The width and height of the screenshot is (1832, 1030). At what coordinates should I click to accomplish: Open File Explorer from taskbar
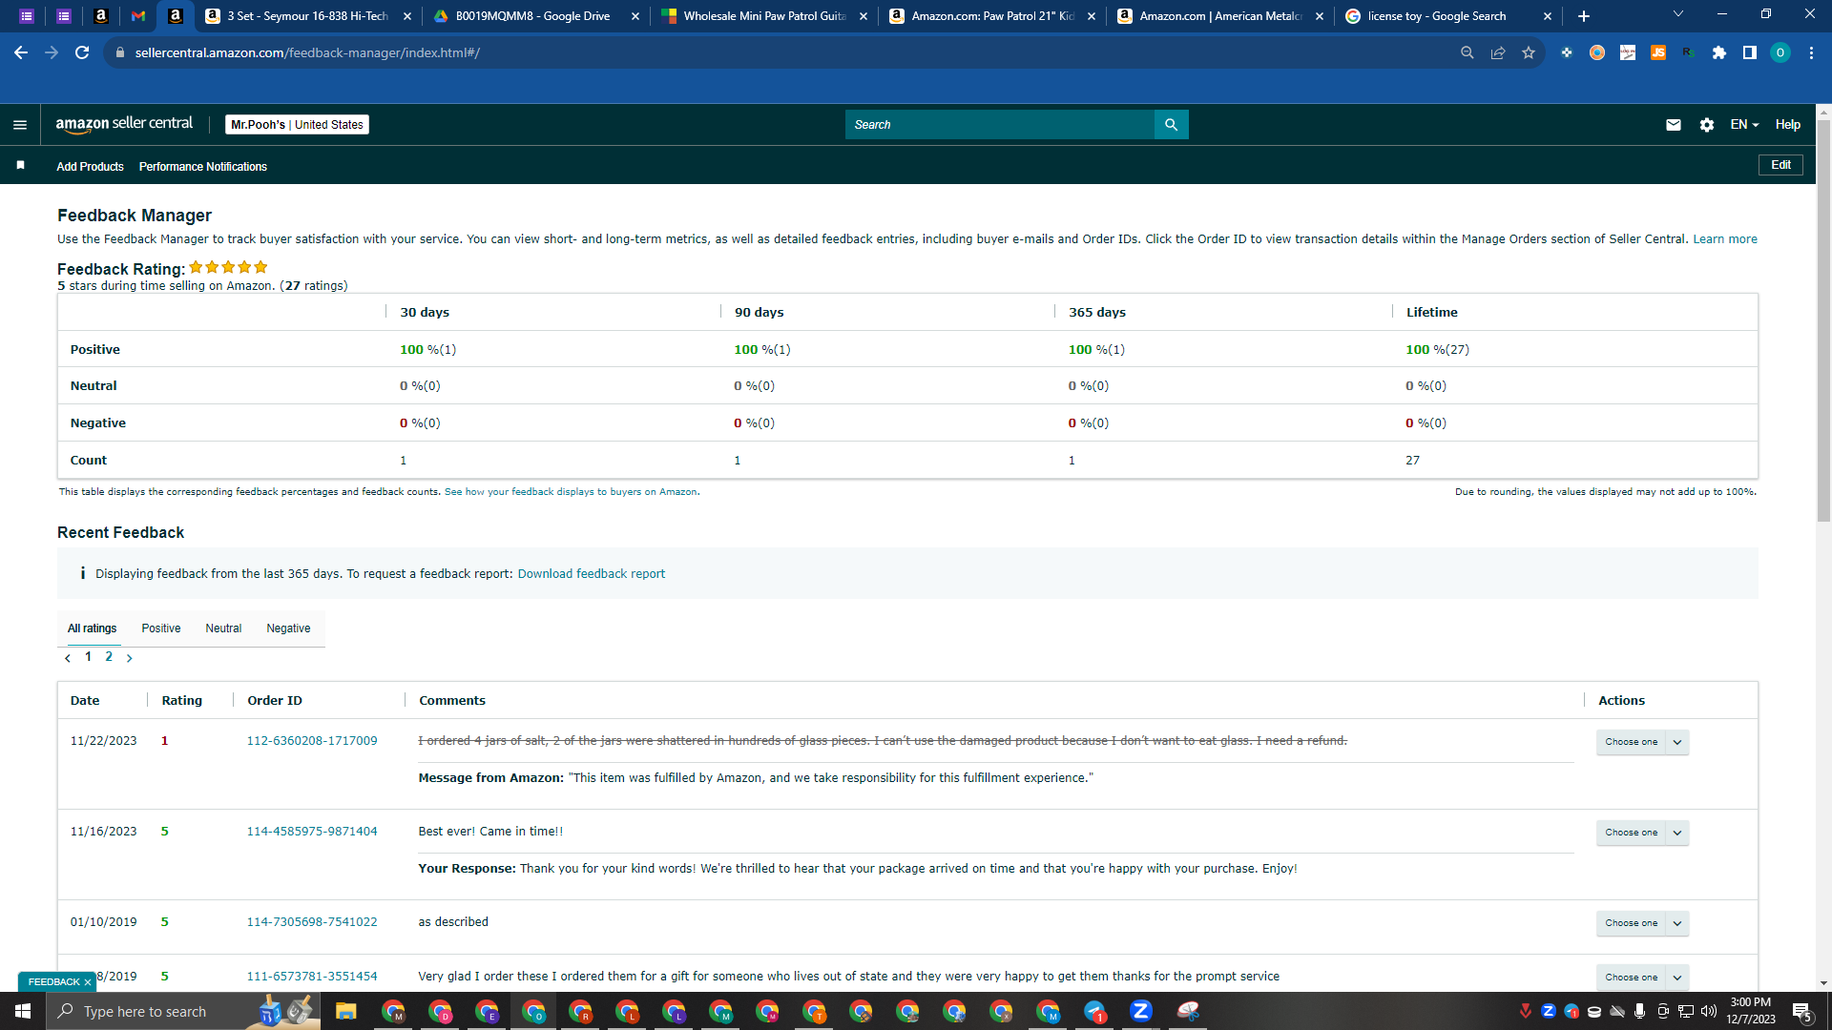point(345,1011)
